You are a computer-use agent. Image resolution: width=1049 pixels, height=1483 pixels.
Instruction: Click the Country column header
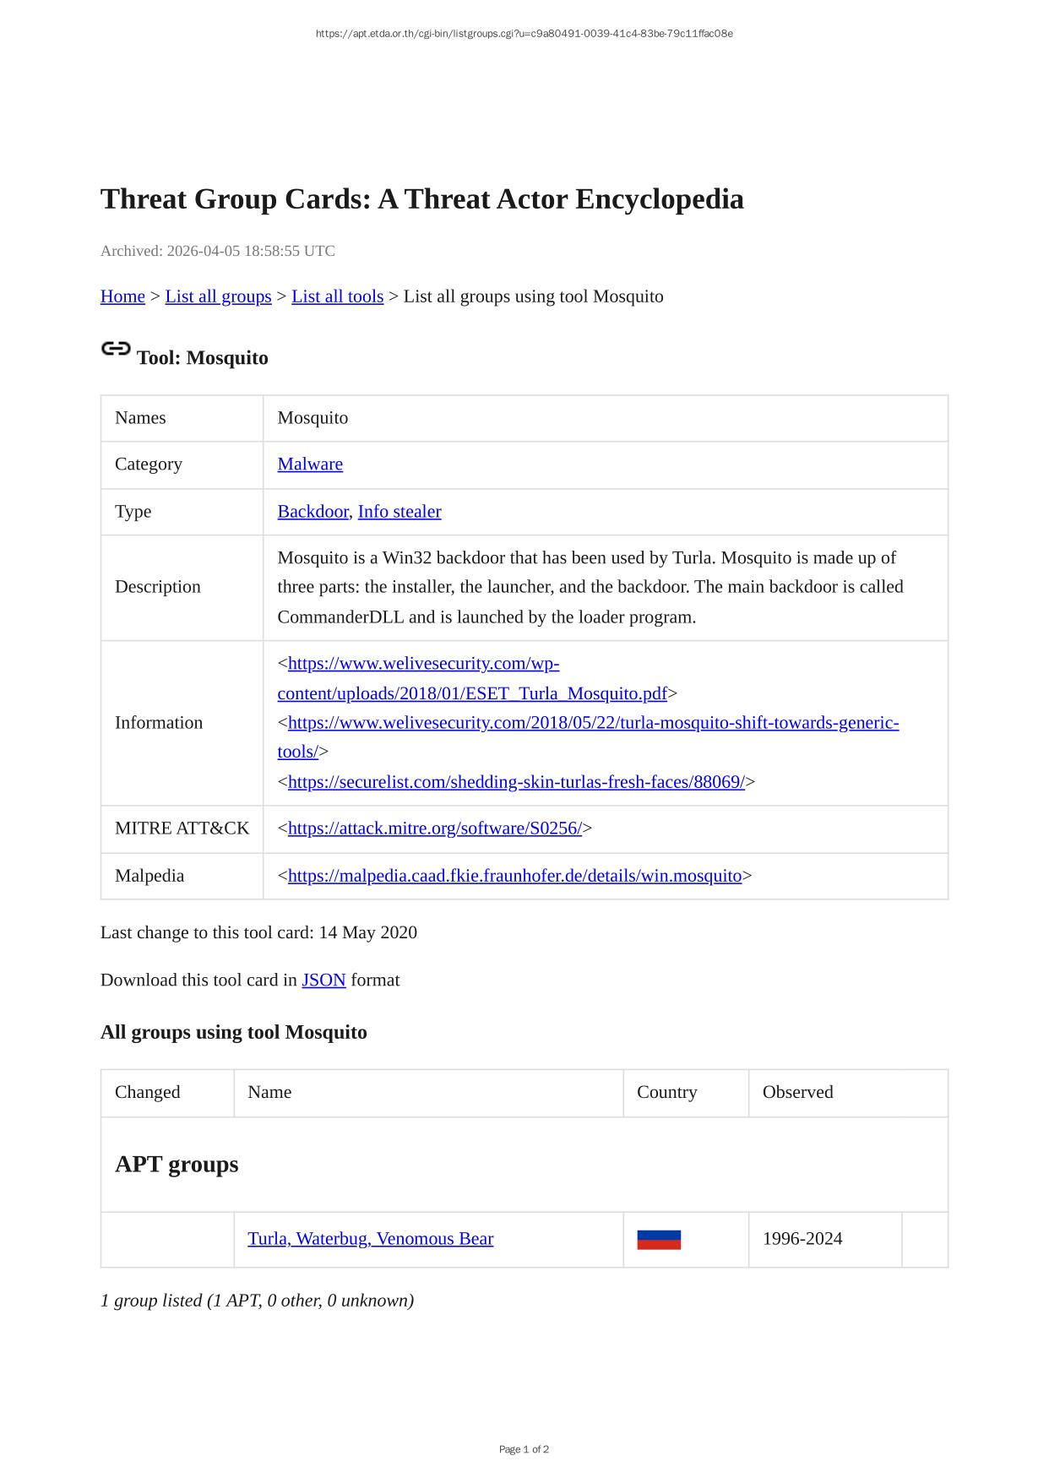666,1093
